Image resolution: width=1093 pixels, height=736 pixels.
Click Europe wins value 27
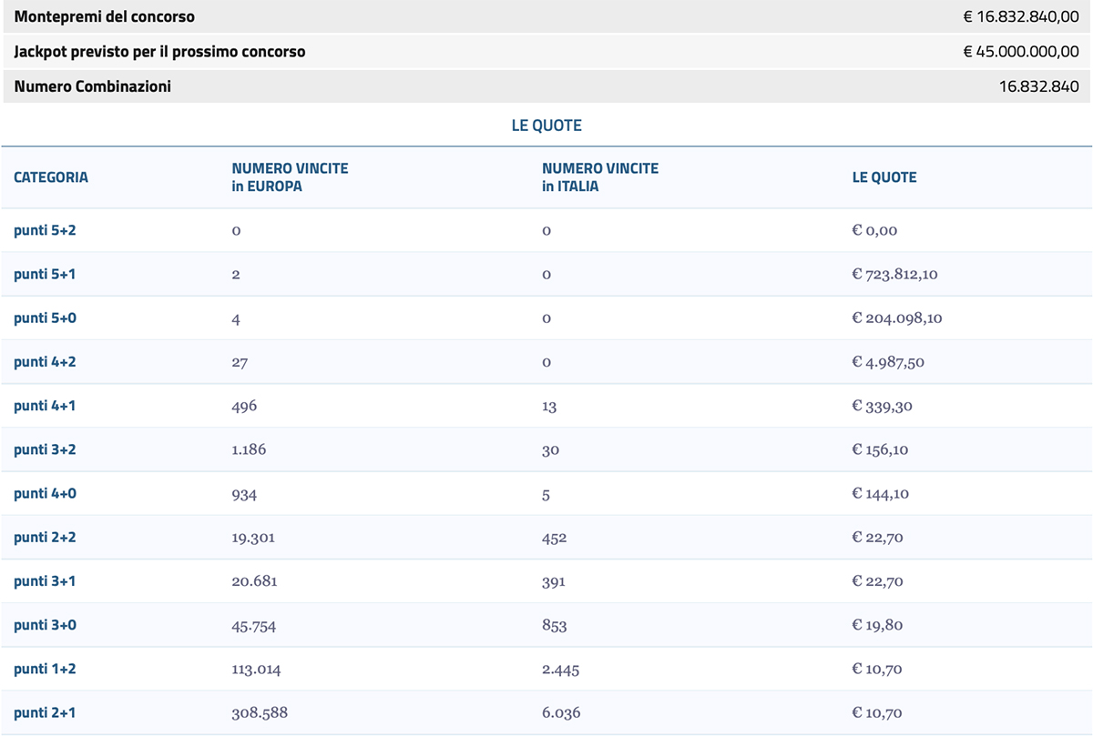(x=240, y=362)
